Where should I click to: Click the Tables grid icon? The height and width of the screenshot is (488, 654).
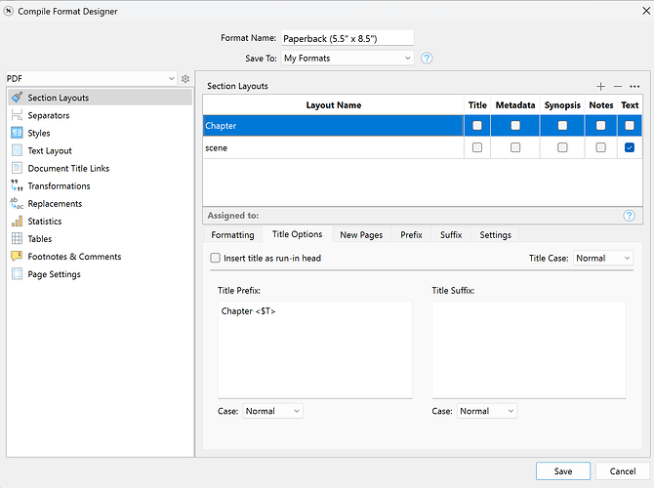(x=18, y=238)
